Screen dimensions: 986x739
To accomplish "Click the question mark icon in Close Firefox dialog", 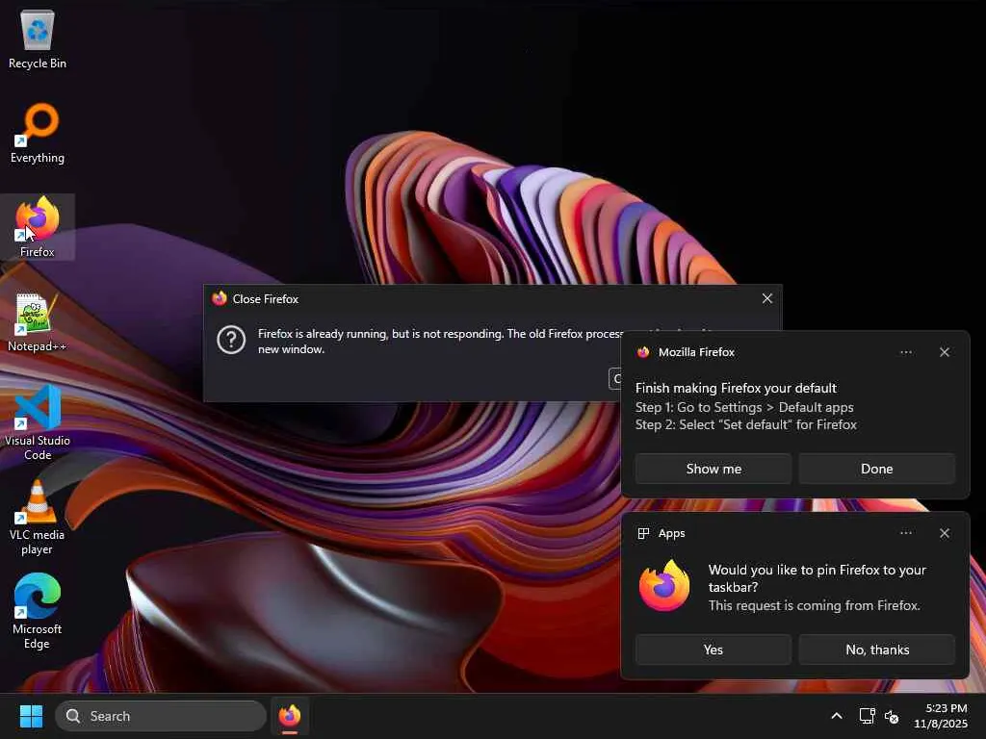I will (x=231, y=340).
